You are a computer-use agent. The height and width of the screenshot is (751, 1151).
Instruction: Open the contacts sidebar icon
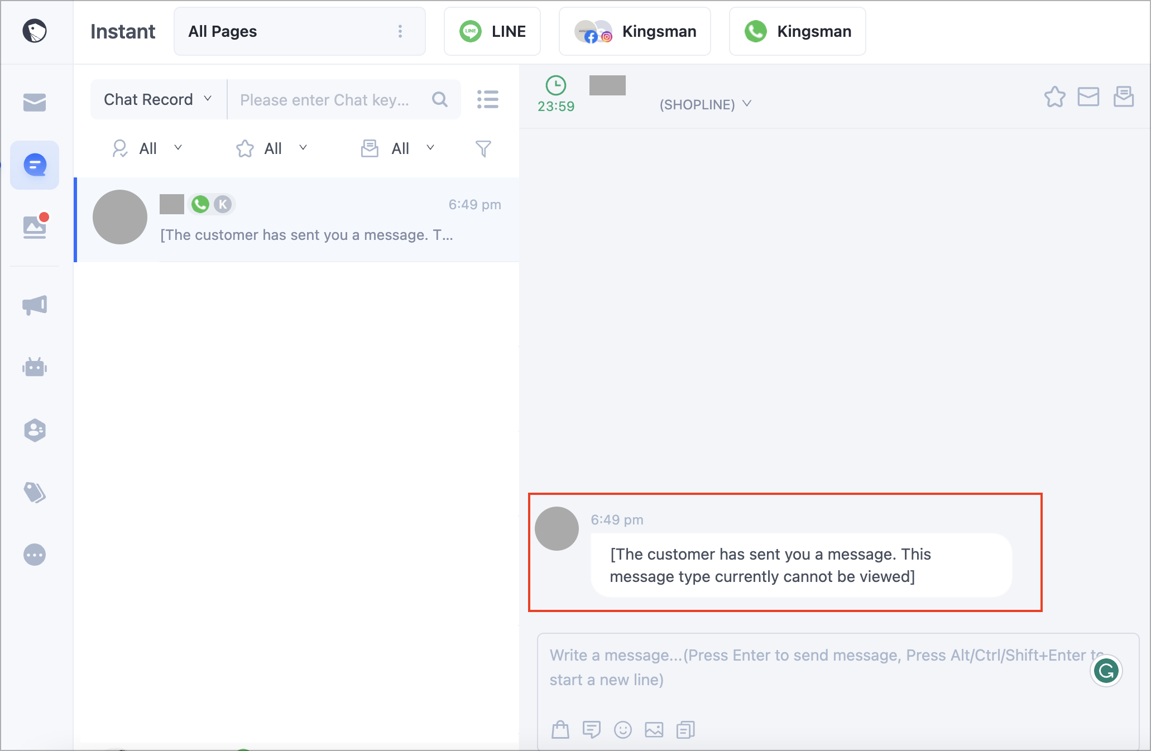(35, 430)
